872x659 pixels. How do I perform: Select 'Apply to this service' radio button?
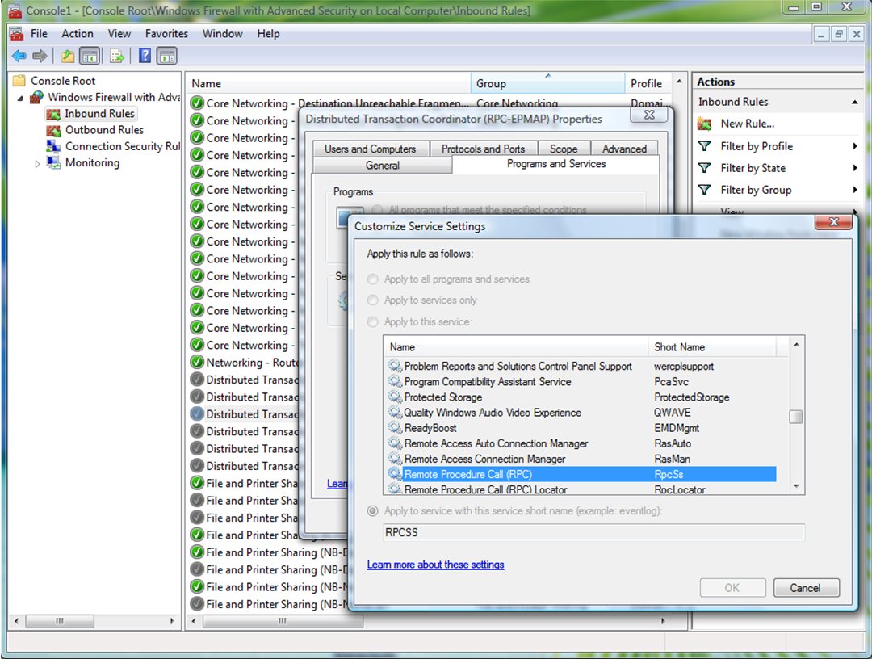(372, 322)
